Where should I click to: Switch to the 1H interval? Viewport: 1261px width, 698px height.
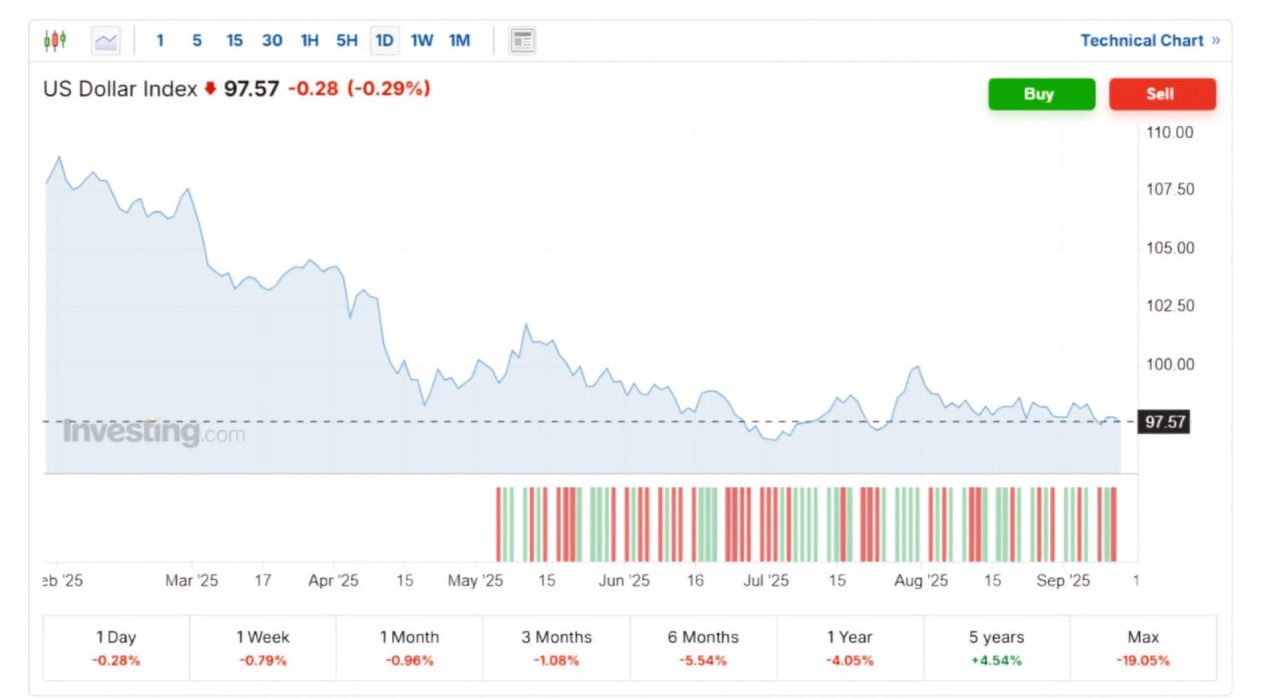pyautogui.click(x=309, y=41)
